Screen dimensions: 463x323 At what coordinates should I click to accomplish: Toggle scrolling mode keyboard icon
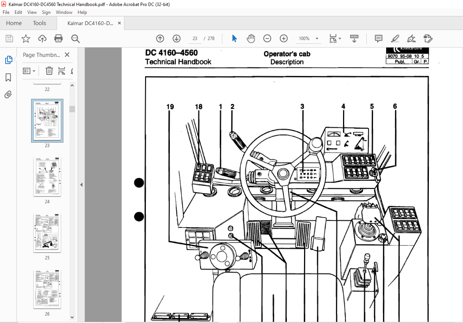pyautogui.click(x=354, y=39)
